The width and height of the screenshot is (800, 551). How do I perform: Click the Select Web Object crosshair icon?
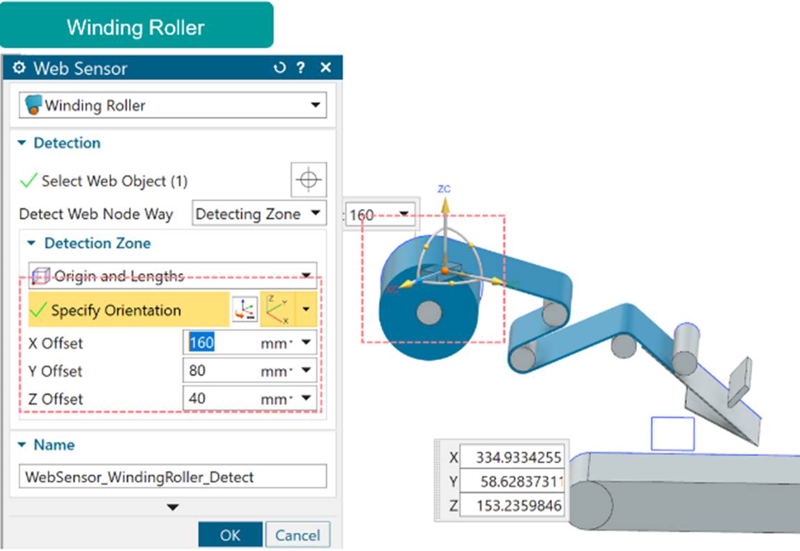point(308,180)
